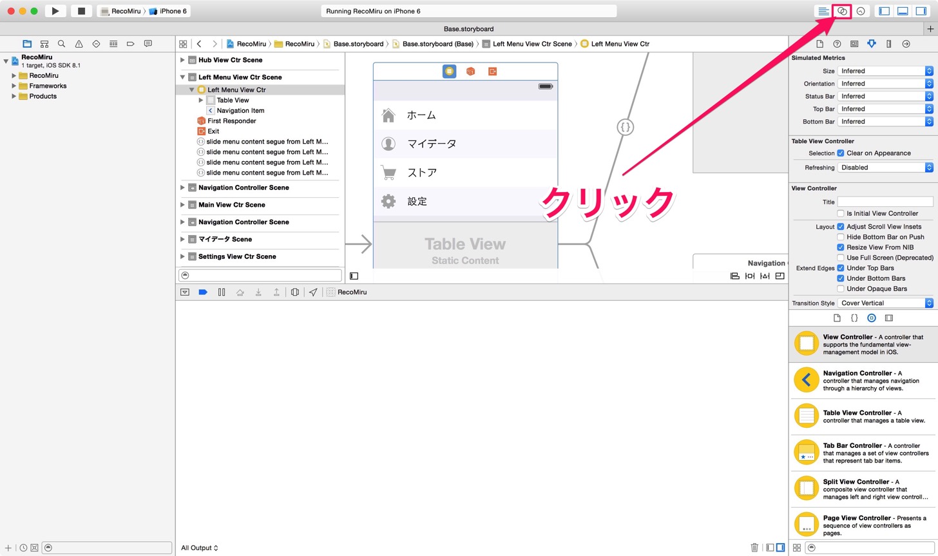Show the Standard editor
The height and width of the screenshot is (556, 938).
(x=823, y=11)
